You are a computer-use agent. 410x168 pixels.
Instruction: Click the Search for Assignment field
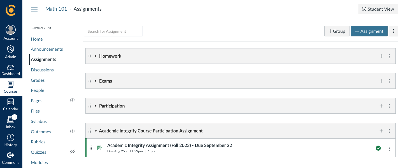tap(113, 31)
